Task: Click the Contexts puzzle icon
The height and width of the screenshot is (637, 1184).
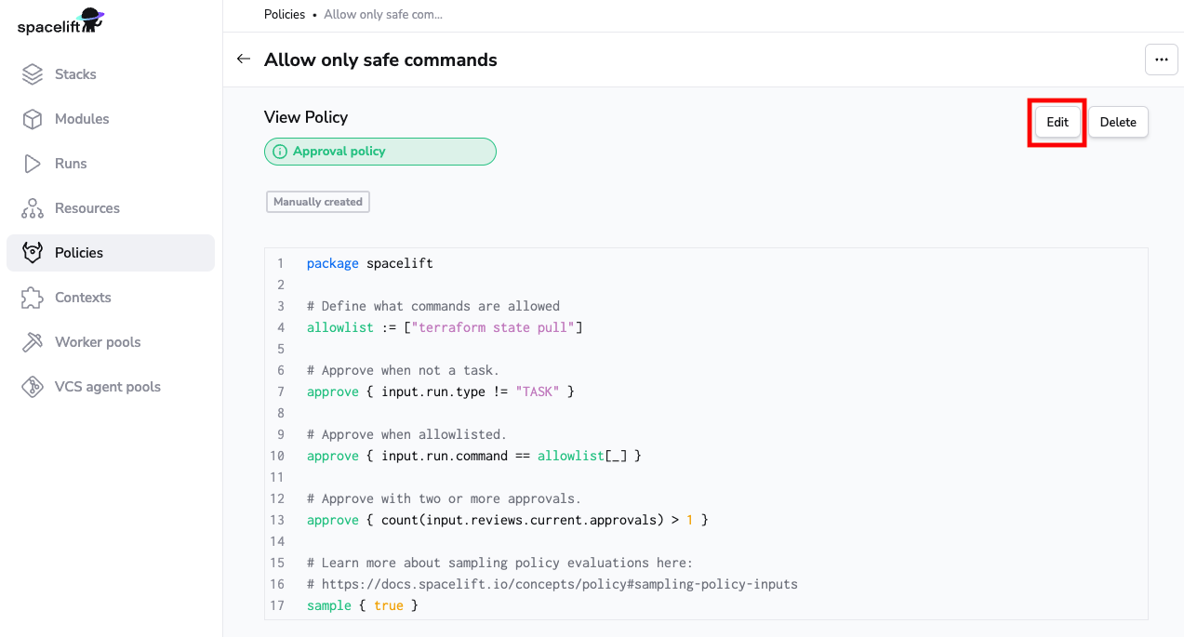Action: (33, 298)
